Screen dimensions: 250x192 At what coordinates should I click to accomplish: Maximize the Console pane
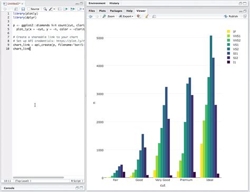tap(81, 188)
